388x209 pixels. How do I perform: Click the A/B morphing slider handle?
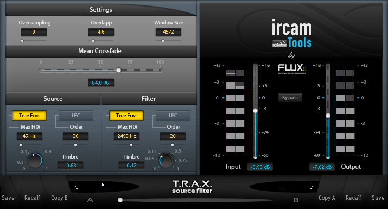[120, 200]
